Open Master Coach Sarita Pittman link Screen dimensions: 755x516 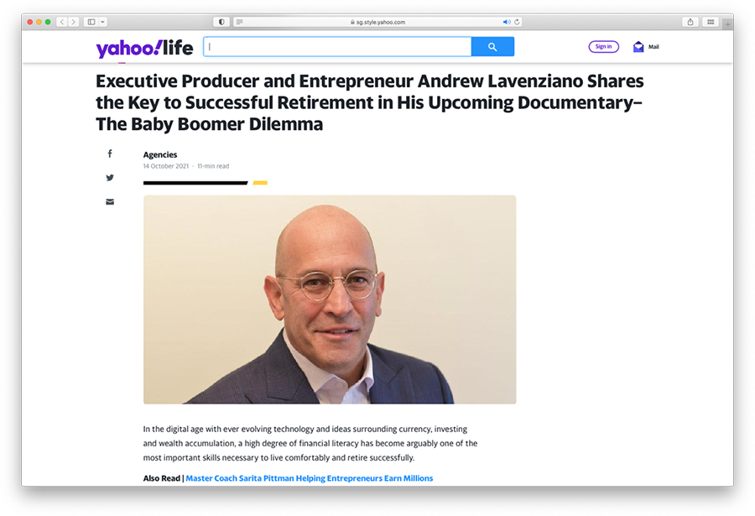309,478
